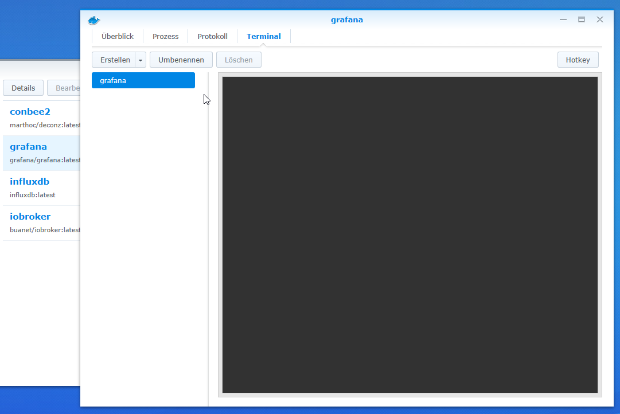
Task: Click inside the dark terminal area
Action: [410, 235]
